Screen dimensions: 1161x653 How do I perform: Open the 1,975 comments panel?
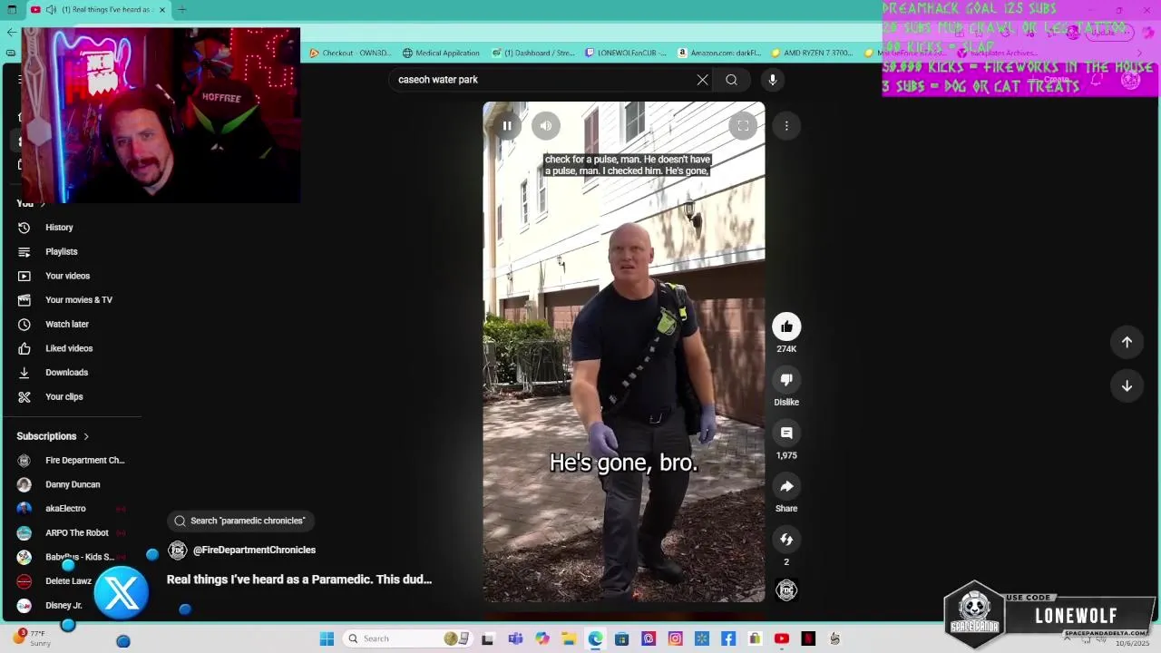(x=786, y=434)
